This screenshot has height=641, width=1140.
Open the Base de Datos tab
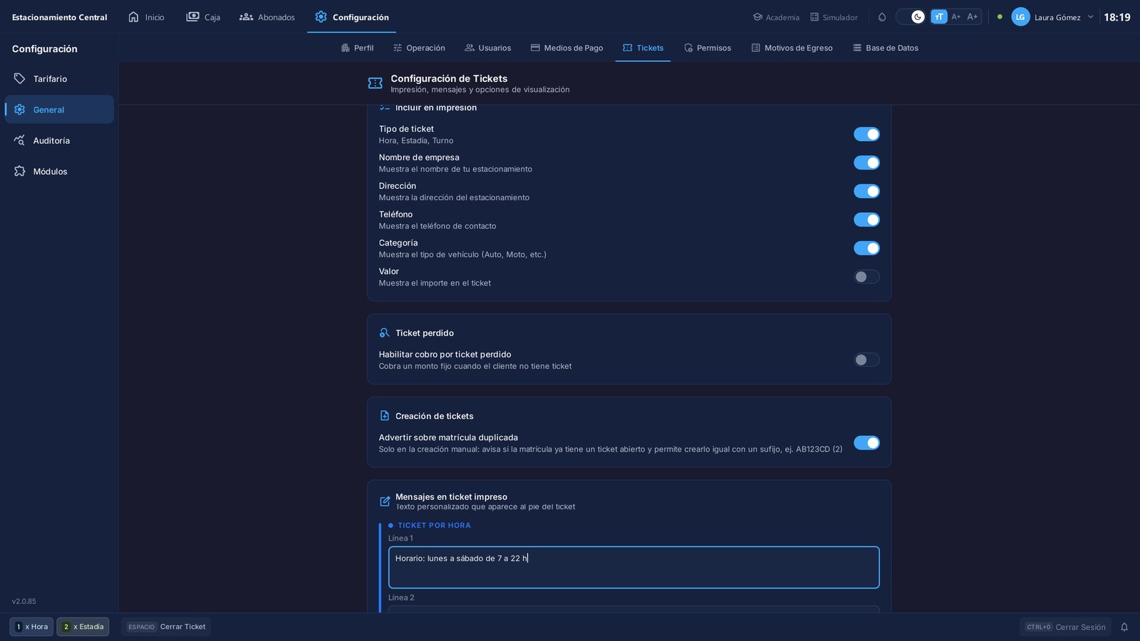tap(886, 48)
